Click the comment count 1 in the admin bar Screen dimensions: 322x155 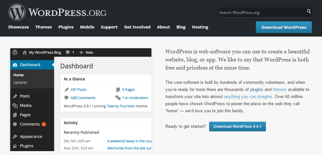pyautogui.click(x=73, y=52)
